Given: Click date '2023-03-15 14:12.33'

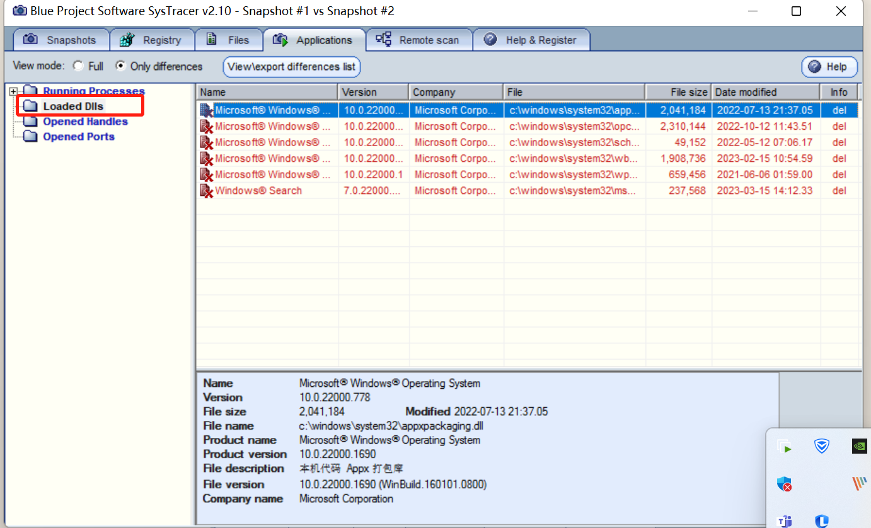Looking at the screenshot, I should tap(764, 191).
